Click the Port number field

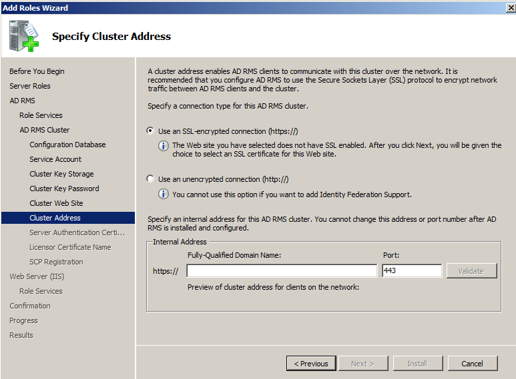click(411, 271)
